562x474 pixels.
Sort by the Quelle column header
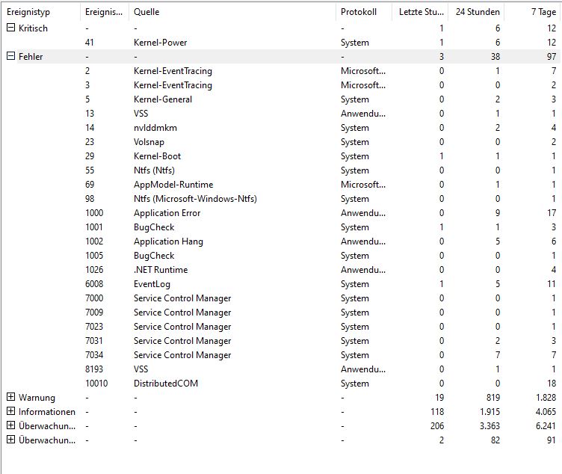(x=232, y=12)
